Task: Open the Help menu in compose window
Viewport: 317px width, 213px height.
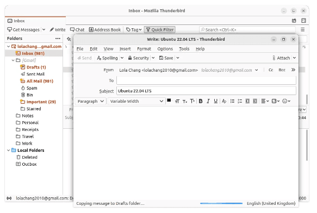Action: 200,49
